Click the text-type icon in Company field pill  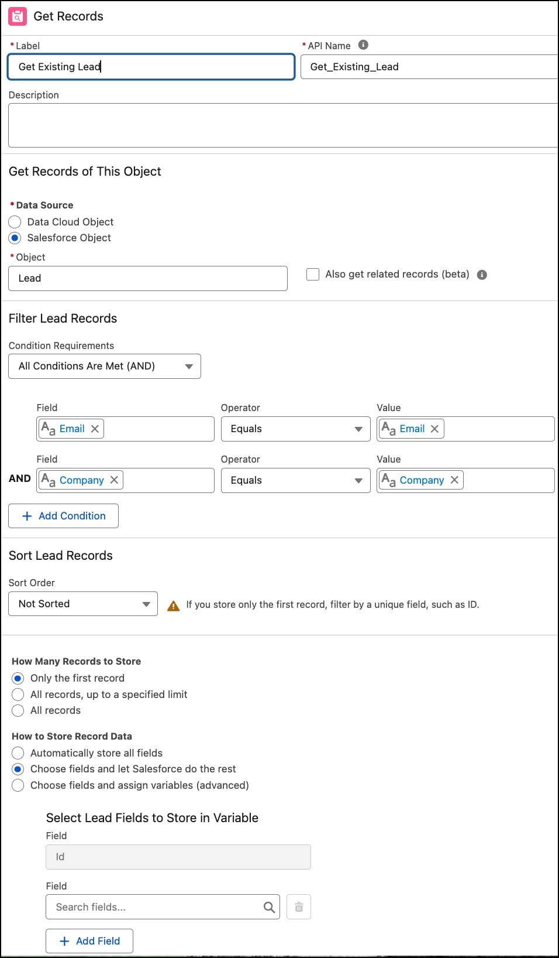49,480
